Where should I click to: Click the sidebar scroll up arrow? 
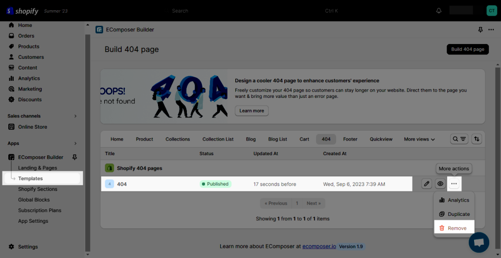click(88, 25)
